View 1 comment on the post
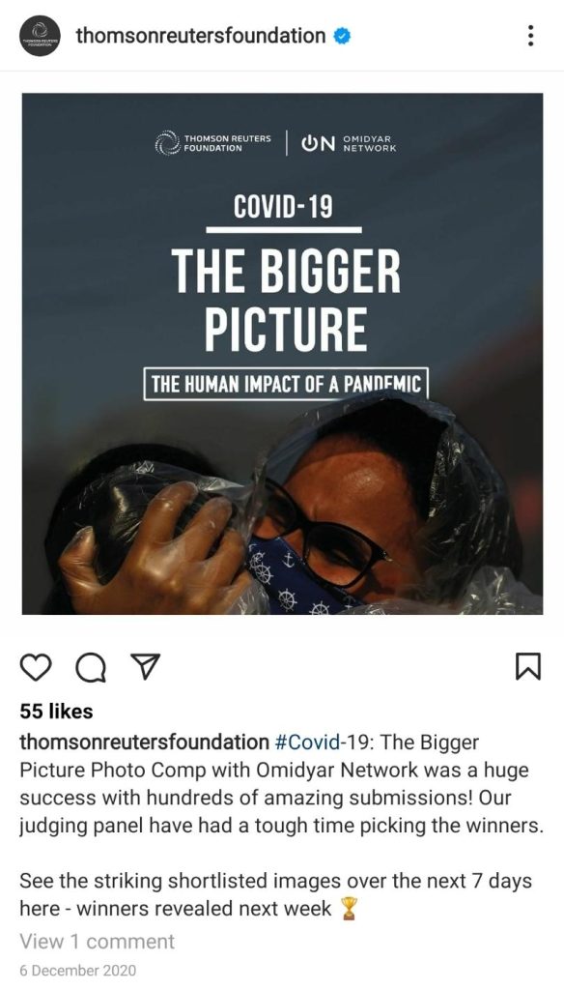This screenshot has height=990, width=564. (x=98, y=942)
